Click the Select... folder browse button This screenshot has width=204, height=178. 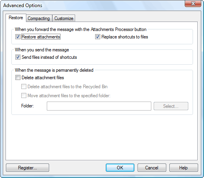click(x=171, y=106)
